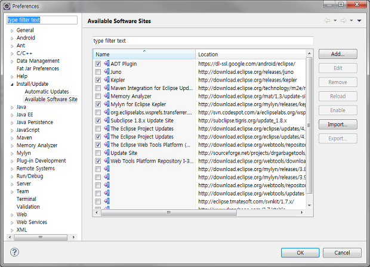This screenshot has height=267, width=370.
Task: Click icon of webtools/updates site row
Action: (107, 193)
